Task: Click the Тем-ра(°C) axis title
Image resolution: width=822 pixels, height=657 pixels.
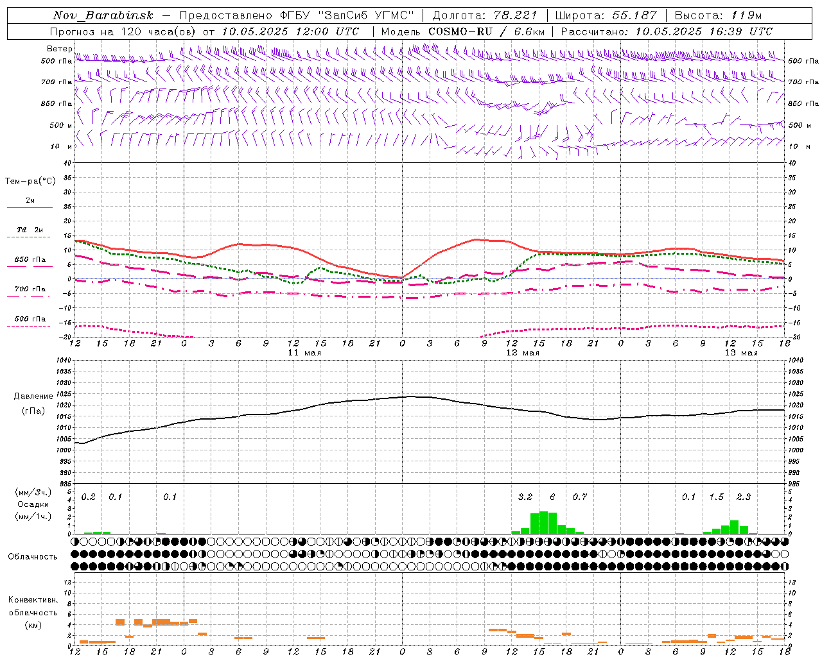Action: coord(30,182)
